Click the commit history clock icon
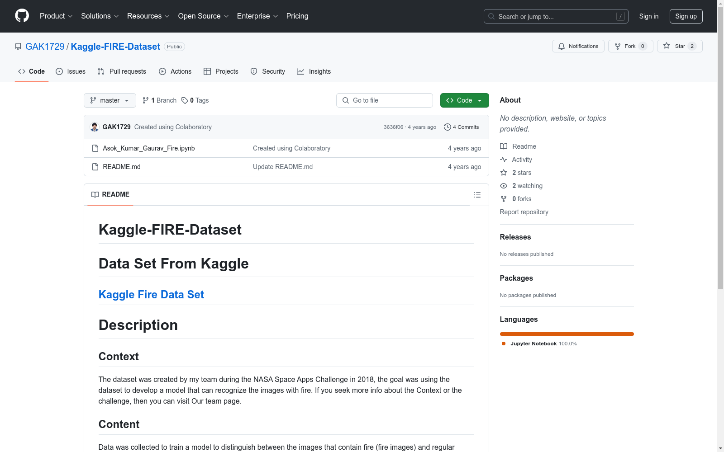This screenshot has height=452, width=724. coord(448,127)
